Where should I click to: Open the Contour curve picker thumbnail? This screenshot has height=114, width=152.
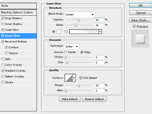point(69,78)
